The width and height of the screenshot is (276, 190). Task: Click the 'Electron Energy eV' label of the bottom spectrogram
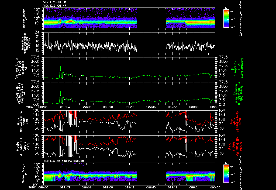(x=25, y=174)
